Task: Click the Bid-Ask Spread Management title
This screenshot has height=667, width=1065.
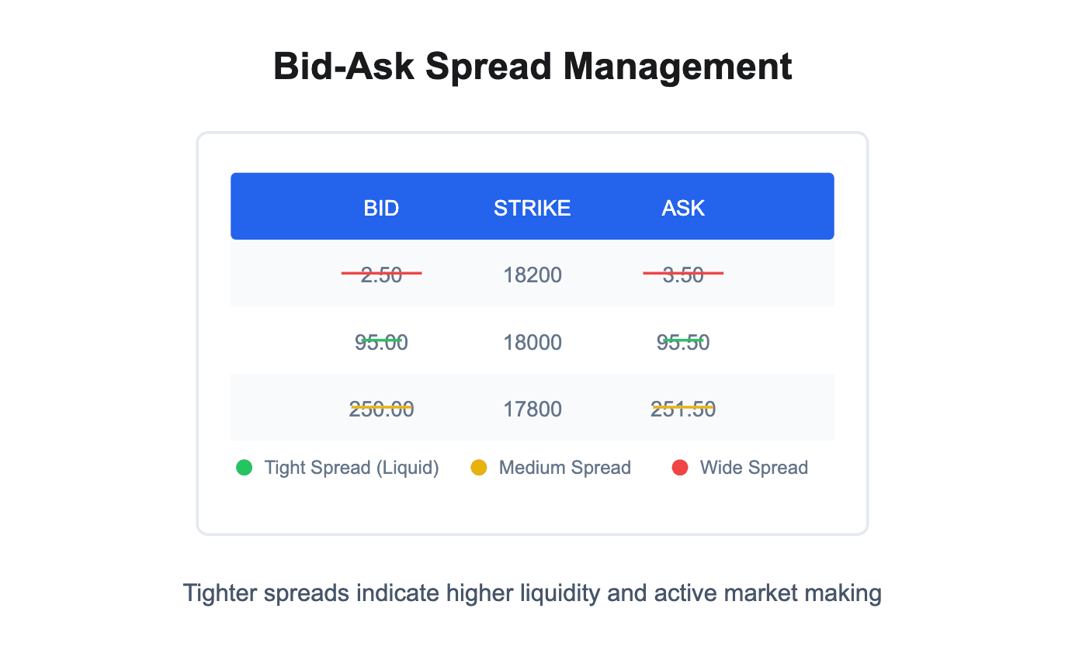Action: tap(532, 67)
